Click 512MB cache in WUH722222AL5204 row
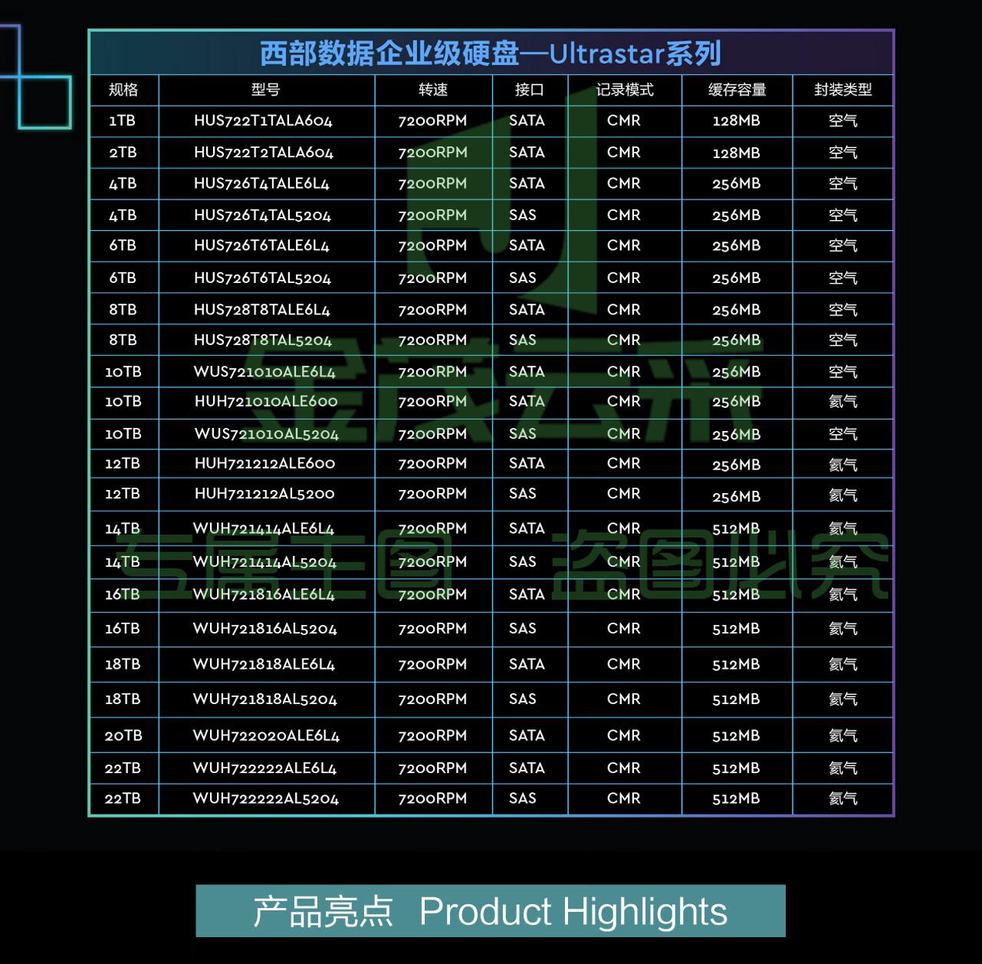 pyautogui.click(x=736, y=798)
